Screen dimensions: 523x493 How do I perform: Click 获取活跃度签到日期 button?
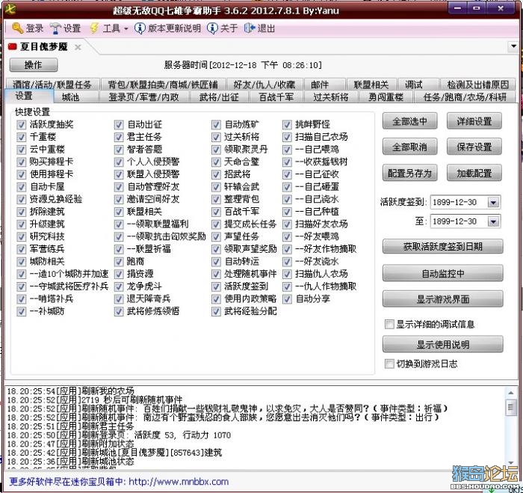(x=443, y=247)
